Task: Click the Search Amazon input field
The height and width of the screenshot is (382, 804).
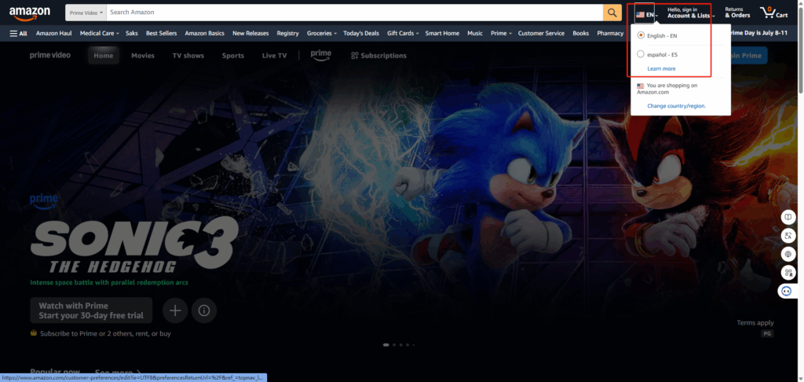Action: pos(354,13)
